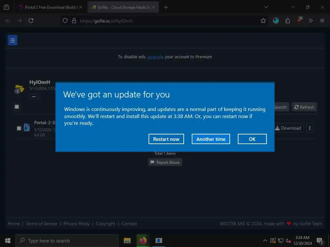The width and height of the screenshot is (330, 247).
Task: Check the select-all checkbox
Action: (17, 107)
